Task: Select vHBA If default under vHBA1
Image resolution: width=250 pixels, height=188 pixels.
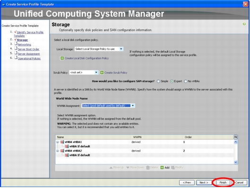Action: point(145,146)
